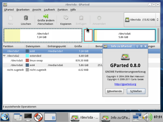Click the /media/sda1 mount point cell

tap(55, 51)
